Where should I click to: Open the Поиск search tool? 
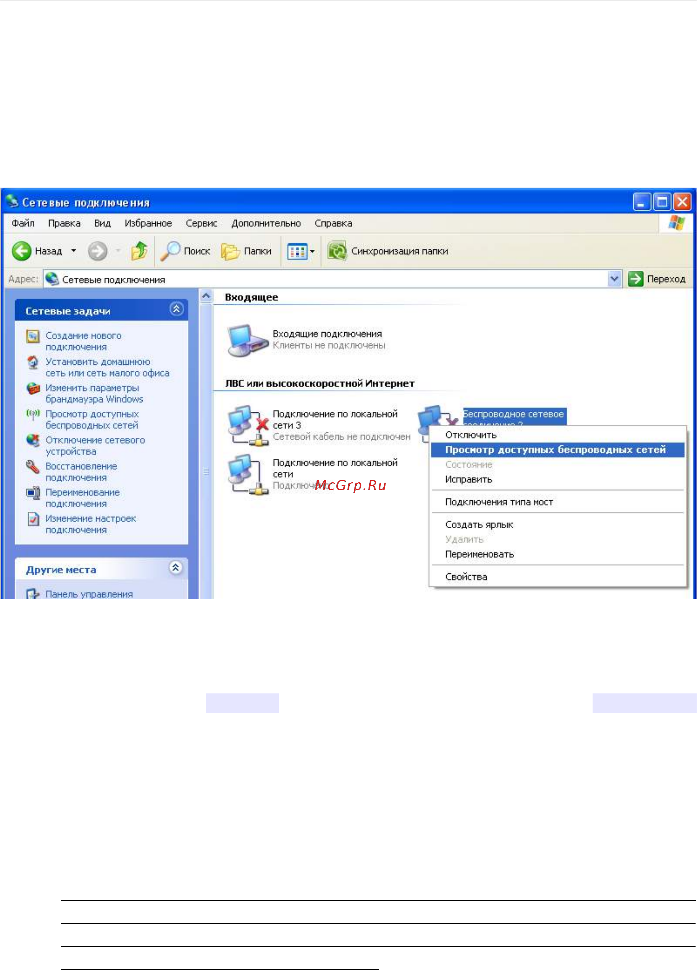click(x=185, y=251)
